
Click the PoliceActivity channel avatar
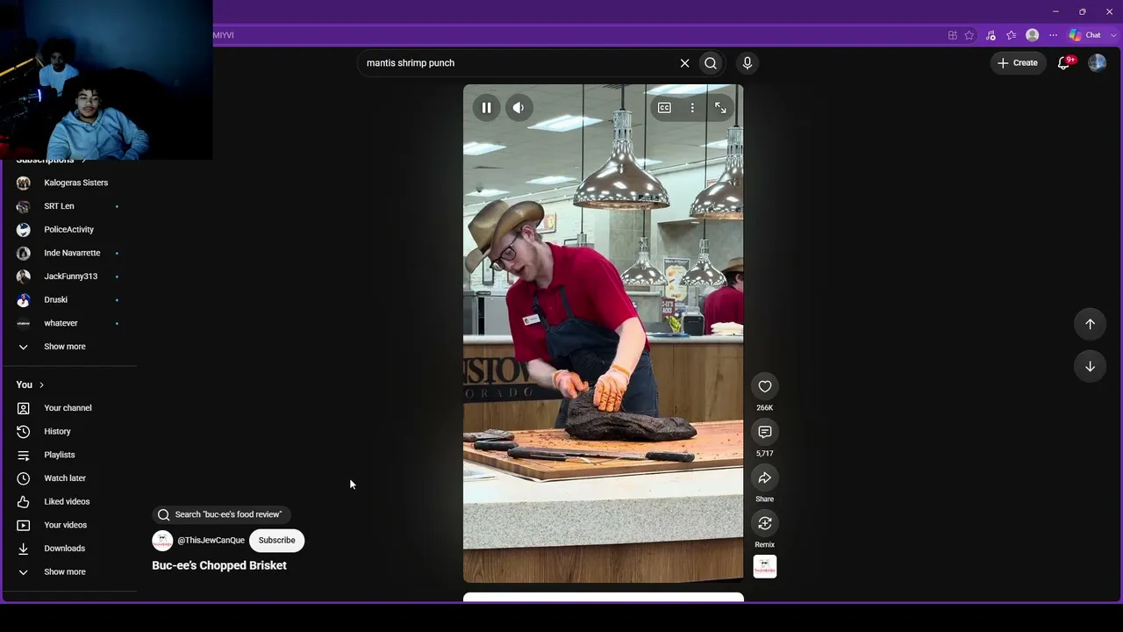[x=24, y=229]
